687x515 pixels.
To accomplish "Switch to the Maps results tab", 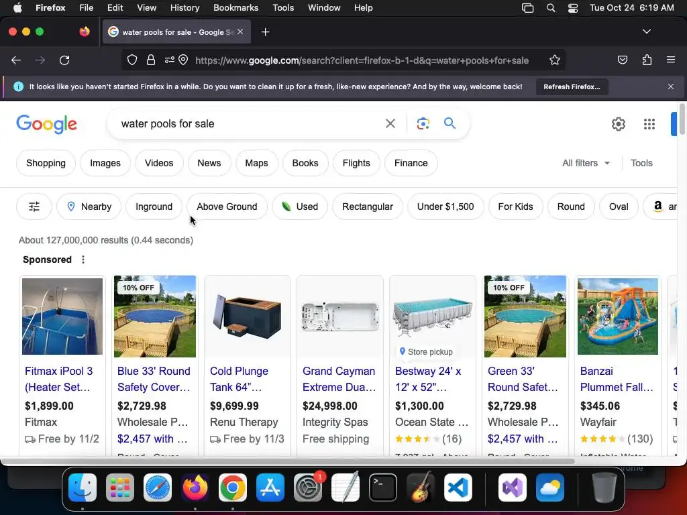I will pyautogui.click(x=256, y=163).
